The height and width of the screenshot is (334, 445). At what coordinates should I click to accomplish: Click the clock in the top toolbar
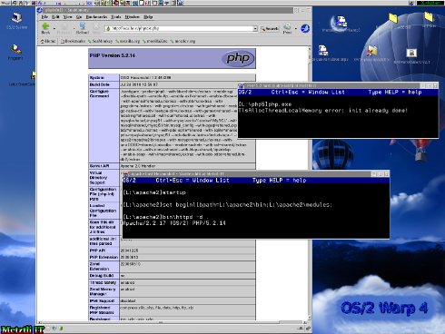[x=430, y=3]
